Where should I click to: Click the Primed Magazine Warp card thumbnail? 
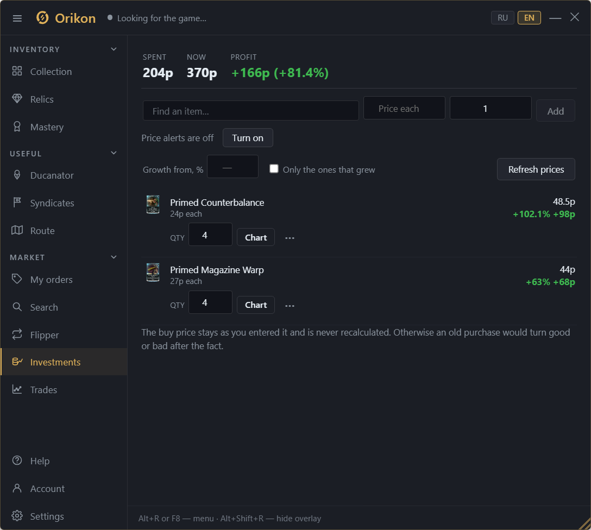(153, 273)
